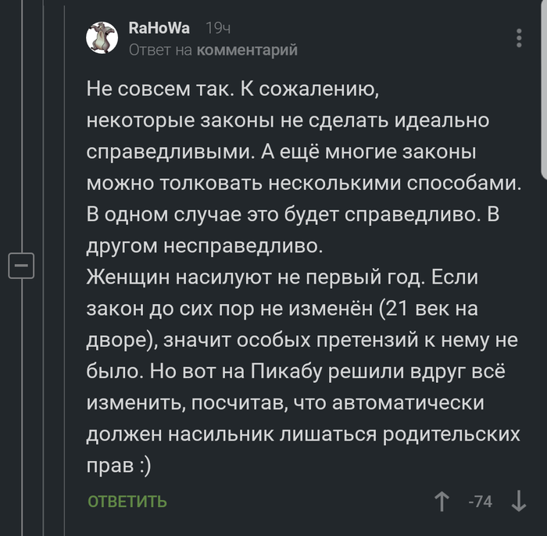The height and width of the screenshot is (536, 547).
Task: Click RaHoWa's bear avatar picture
Action: 101,38
